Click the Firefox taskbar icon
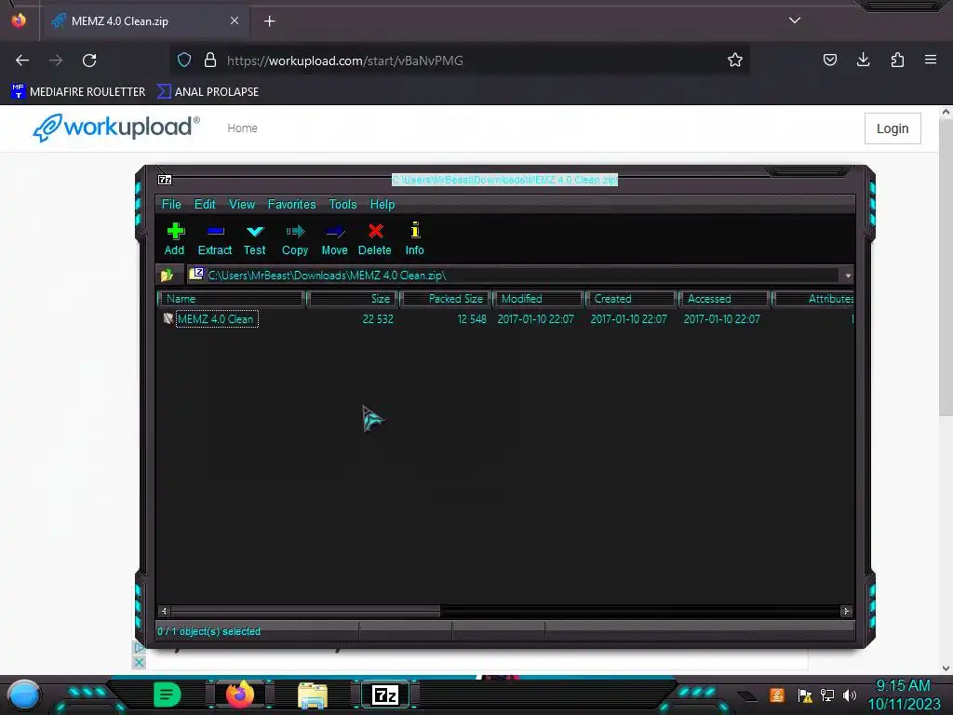 (x=240, y=695)
